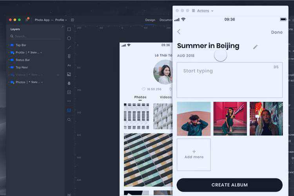
Task: Open the Actions dropdown in preview window
Action: click(212, 11)
